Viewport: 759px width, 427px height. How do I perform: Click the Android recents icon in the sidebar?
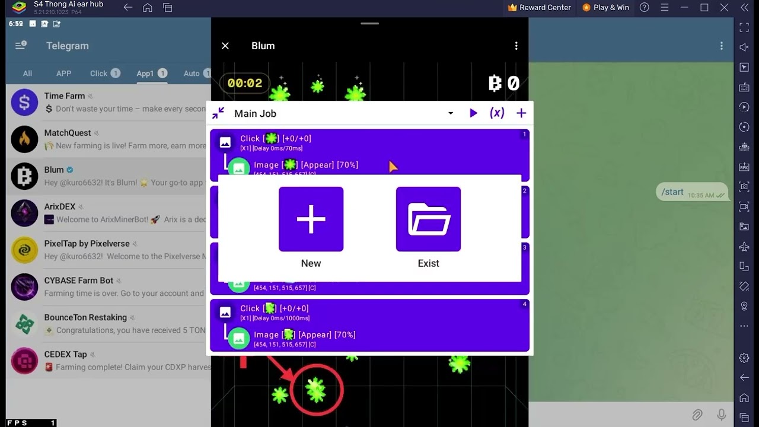(744, 417)
